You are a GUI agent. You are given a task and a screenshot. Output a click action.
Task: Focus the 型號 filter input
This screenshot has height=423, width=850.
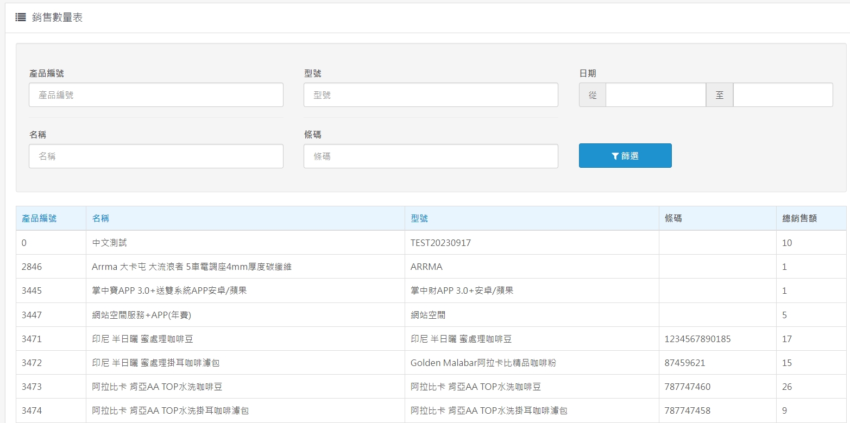click(x=431, y=94)
